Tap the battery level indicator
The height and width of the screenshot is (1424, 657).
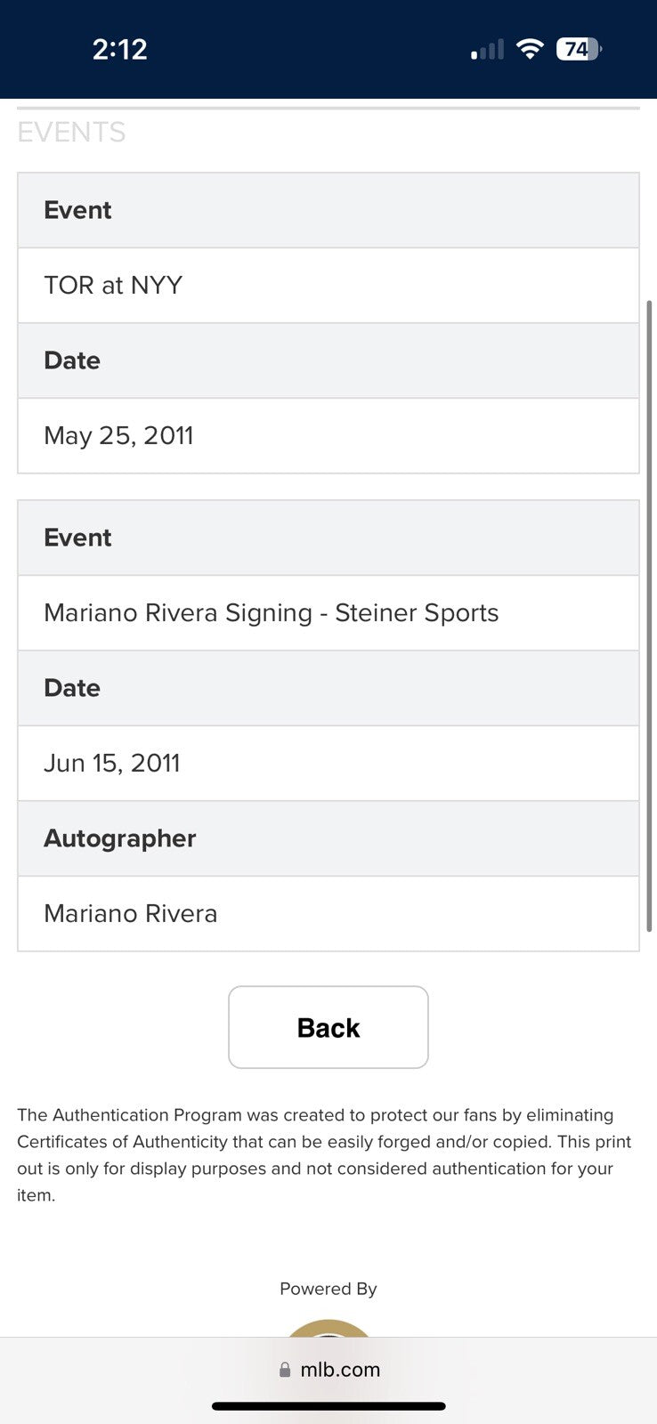[x=579, y=49]
